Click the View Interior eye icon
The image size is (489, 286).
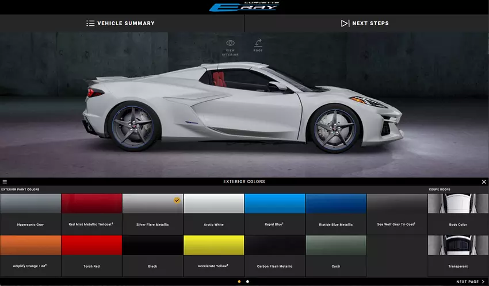(x=230, y=43)
